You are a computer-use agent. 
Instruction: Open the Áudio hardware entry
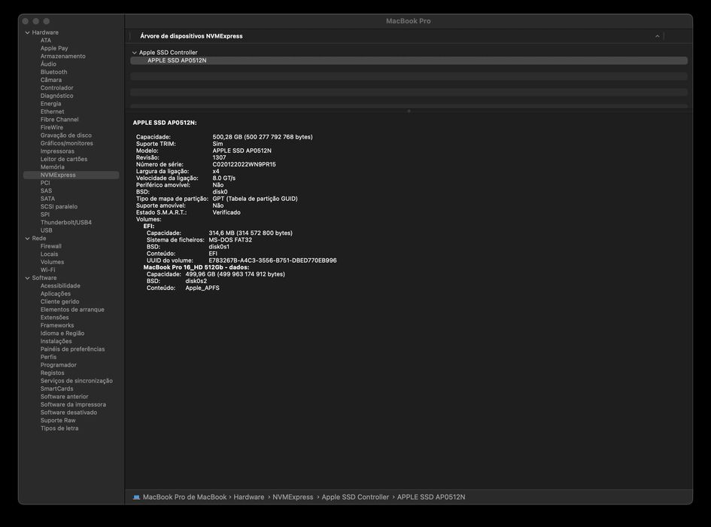point(48,64)
